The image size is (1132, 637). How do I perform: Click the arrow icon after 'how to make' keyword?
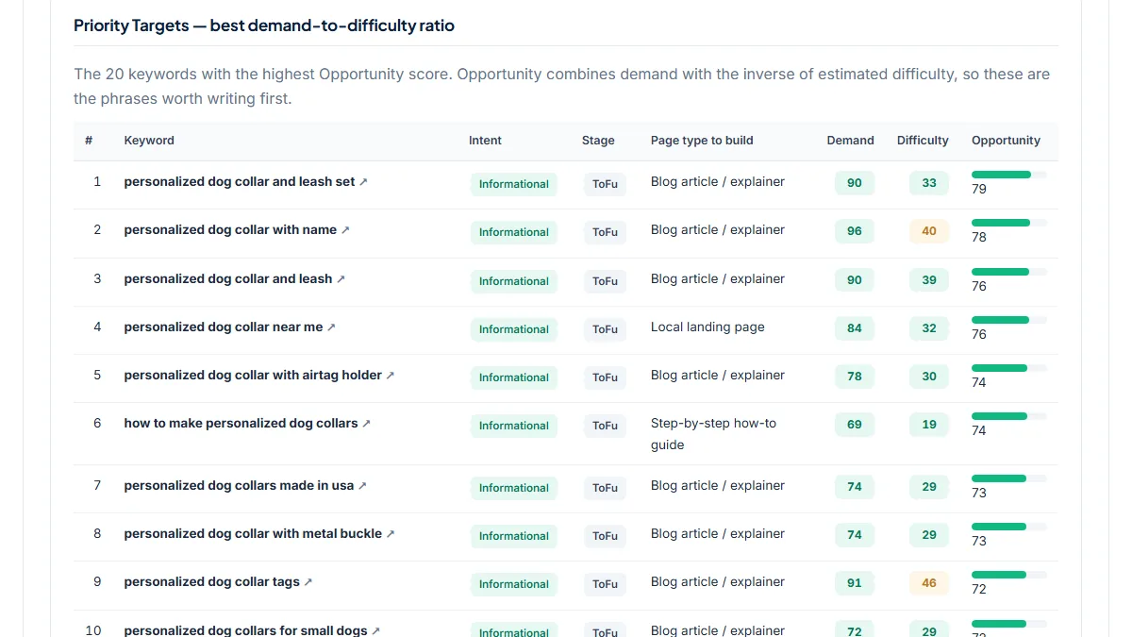(367, 424)
